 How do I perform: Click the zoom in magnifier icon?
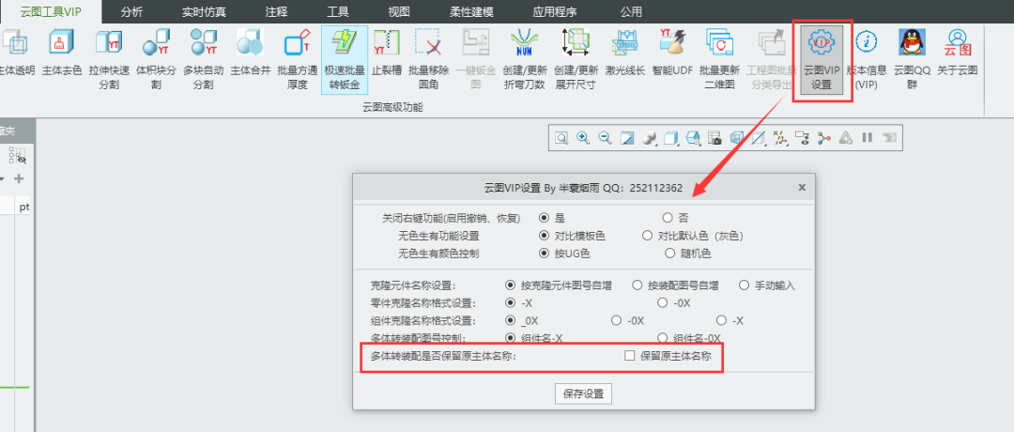tap(583, 138)
